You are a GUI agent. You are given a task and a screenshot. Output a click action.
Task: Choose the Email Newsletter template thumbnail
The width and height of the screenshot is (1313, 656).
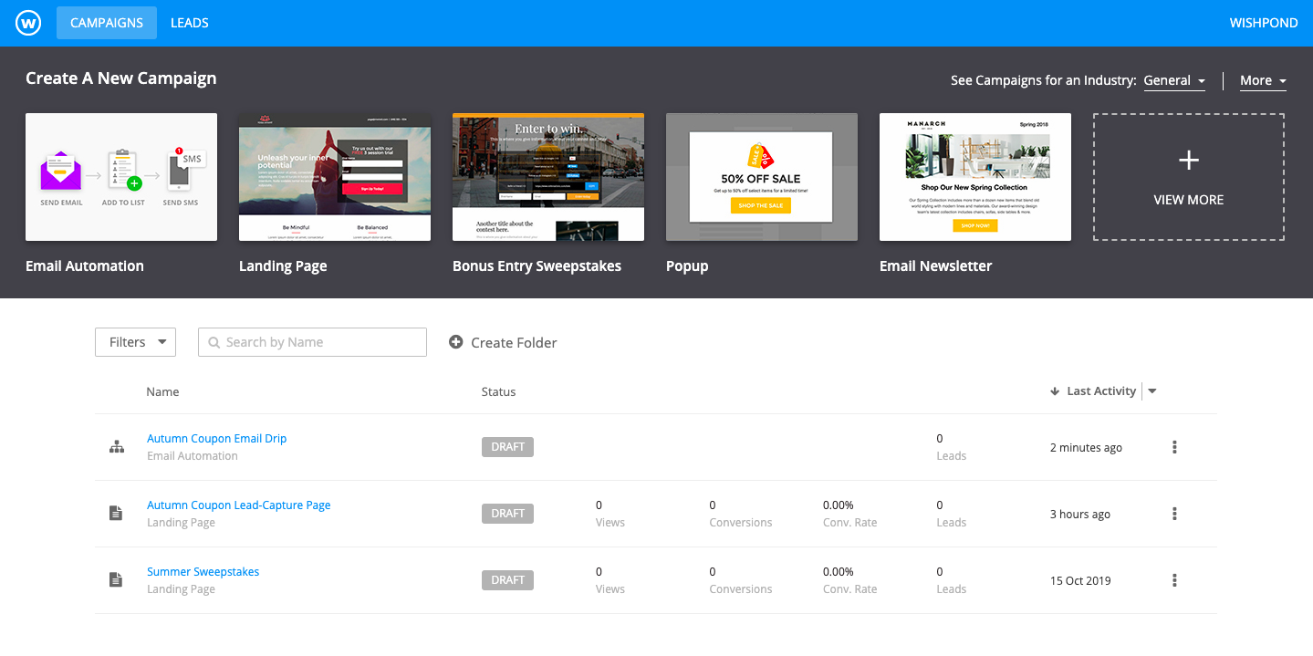(x=975, y=177)
